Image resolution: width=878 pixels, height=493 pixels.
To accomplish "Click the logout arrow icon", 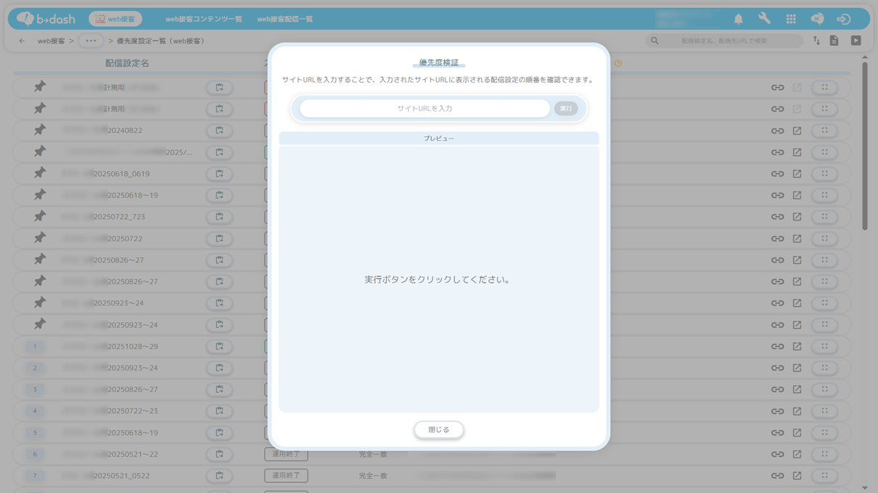I will pos(843,20).
